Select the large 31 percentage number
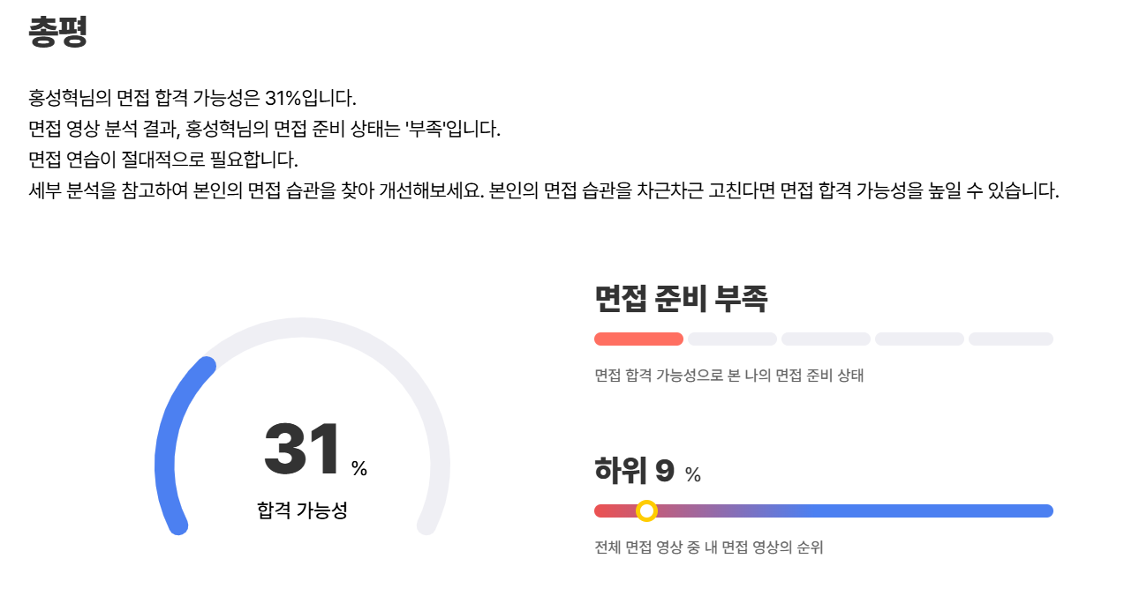 click(x=302, y=450)
